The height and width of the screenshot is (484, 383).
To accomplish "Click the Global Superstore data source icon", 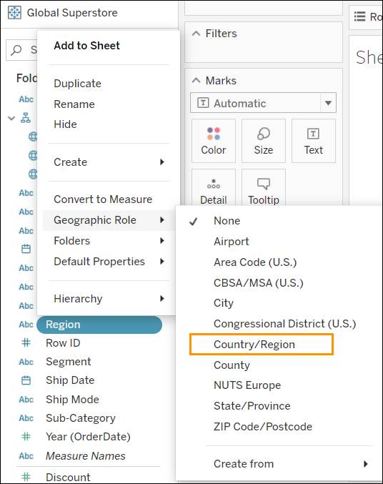I will coord(14,13).
